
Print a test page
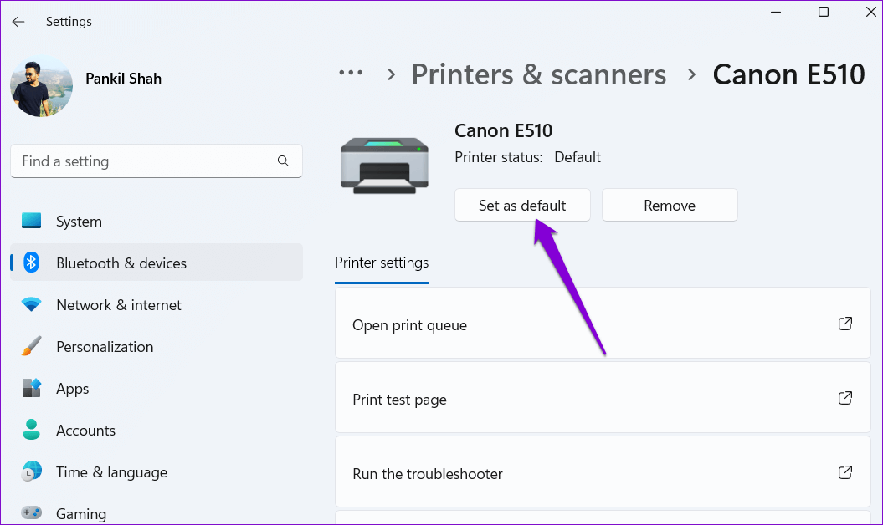tap(603, 398)
